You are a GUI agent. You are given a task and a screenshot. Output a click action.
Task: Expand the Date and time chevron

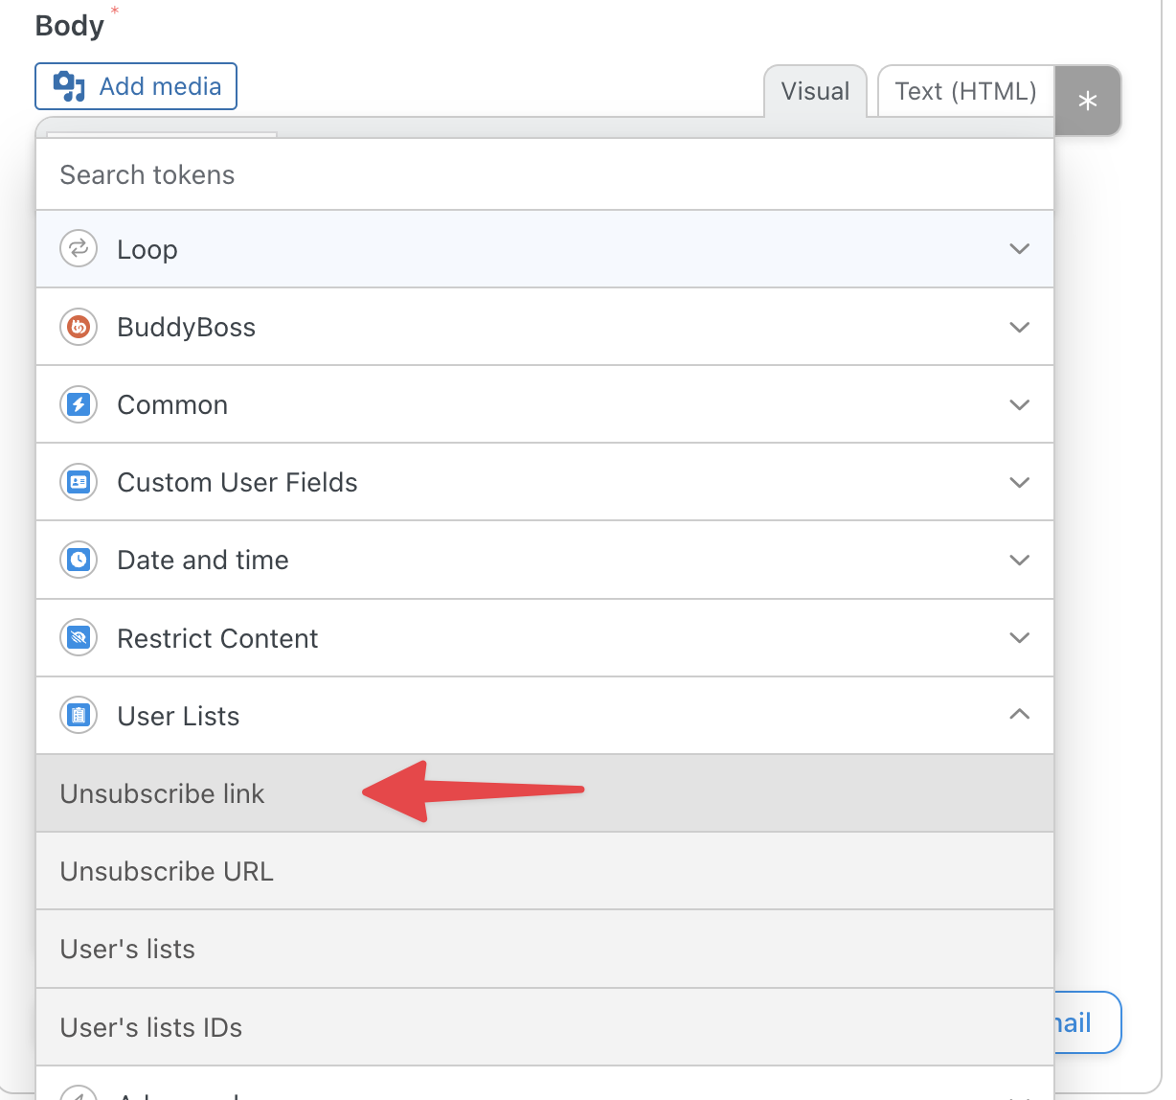pos(1019,560)
